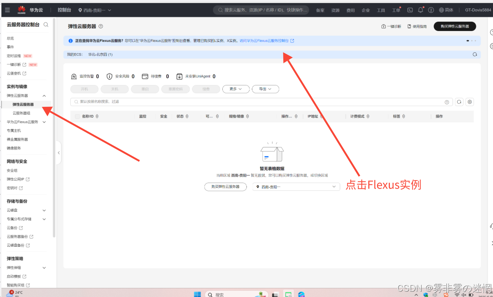Viewport: 493px width, 297px height.
Task: Open the 更多 dropdown button
Action: pos(236,89)
